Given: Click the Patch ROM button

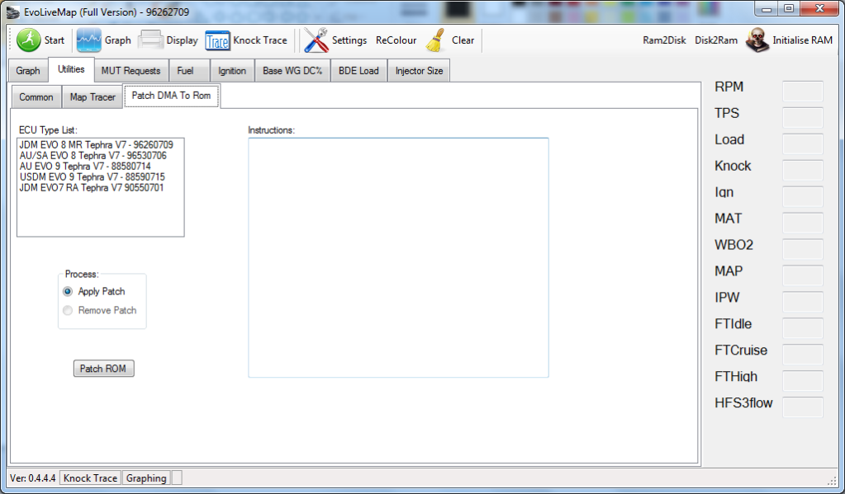Looking at the screenshot, I should coord(103,369).
